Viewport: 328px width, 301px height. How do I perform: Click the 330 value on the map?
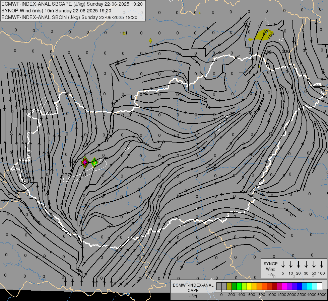click(x=285, y=52)
